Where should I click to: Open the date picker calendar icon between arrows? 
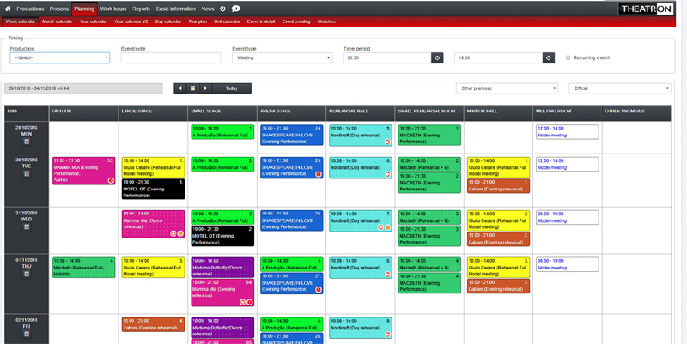(192, 88)
